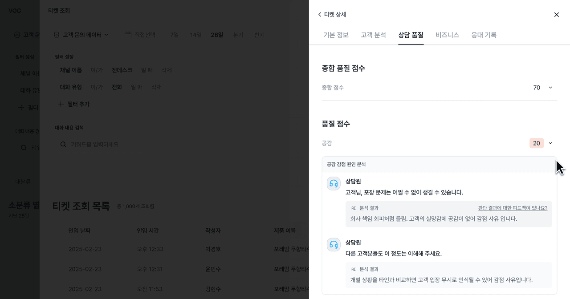Click the 채널 이름 filter field

71,70
